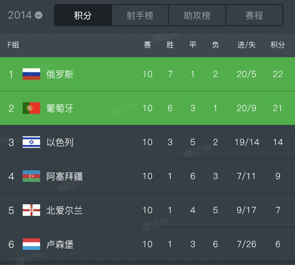This screenshot has height=265, width=295.
Task: Select the 赛程 tab
Action: 254,15
